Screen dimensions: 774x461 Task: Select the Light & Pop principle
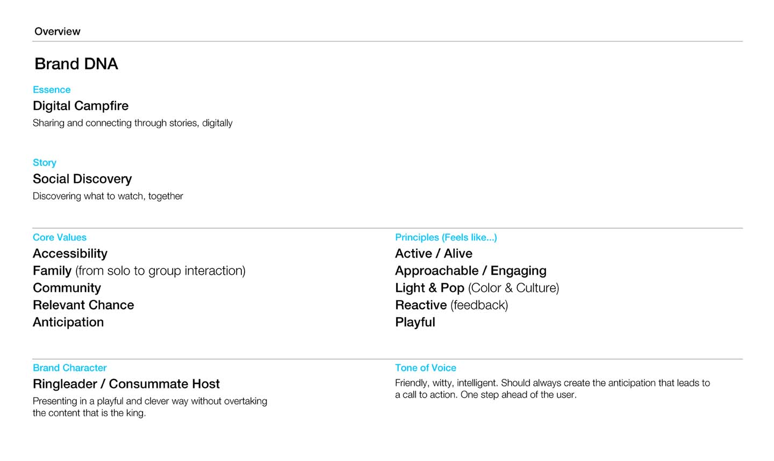coord(477,288)
